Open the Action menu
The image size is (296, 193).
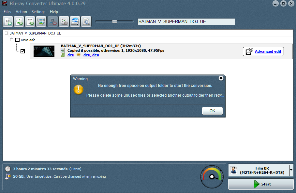click(x=21, y=12)
